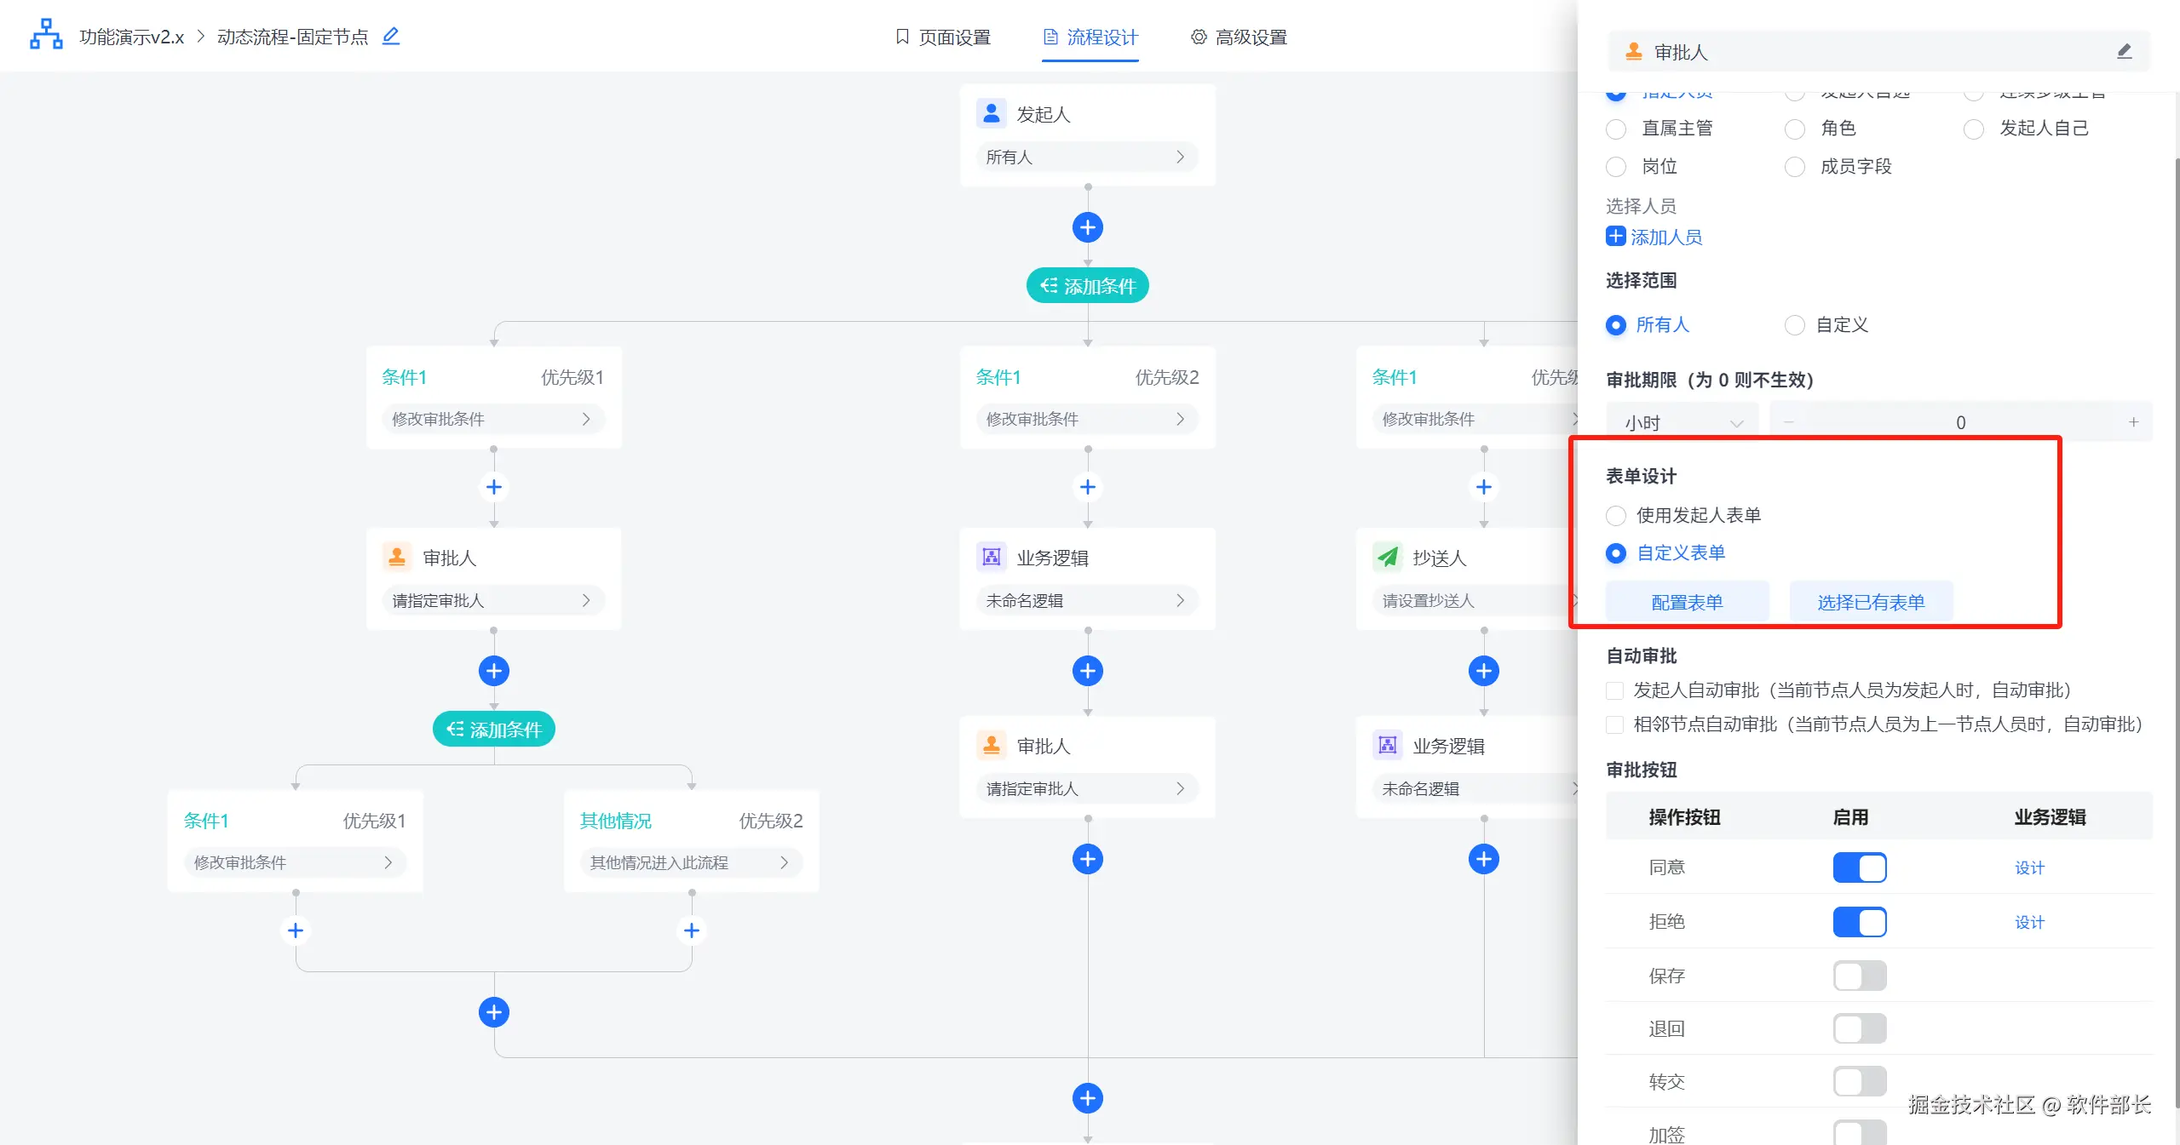The image size is (2180, 1145).
Task: Select the 使用发起人表单 radio option
Action: pos(1616,515)
